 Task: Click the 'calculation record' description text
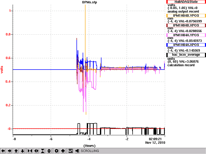coord(181,65)
